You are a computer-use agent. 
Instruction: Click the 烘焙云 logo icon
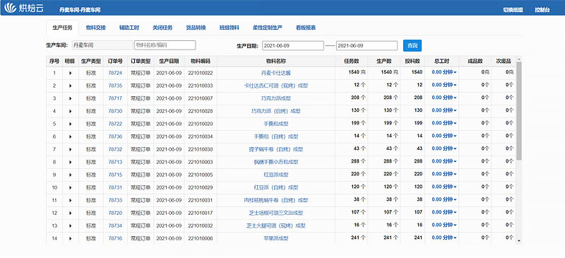pyautogui.click(x=11, y=8)
